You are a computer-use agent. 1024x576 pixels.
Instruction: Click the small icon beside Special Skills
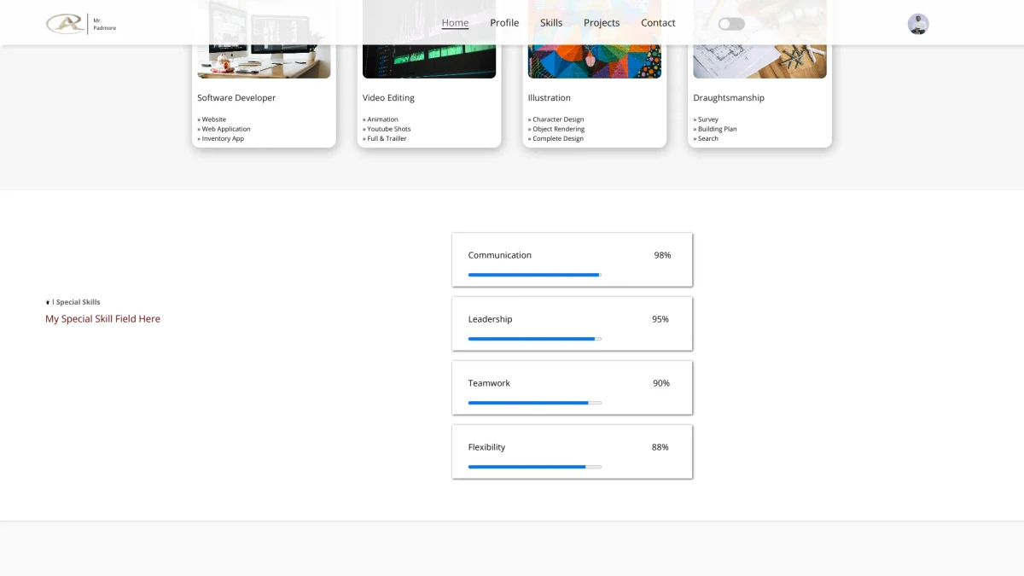[48, 302]
